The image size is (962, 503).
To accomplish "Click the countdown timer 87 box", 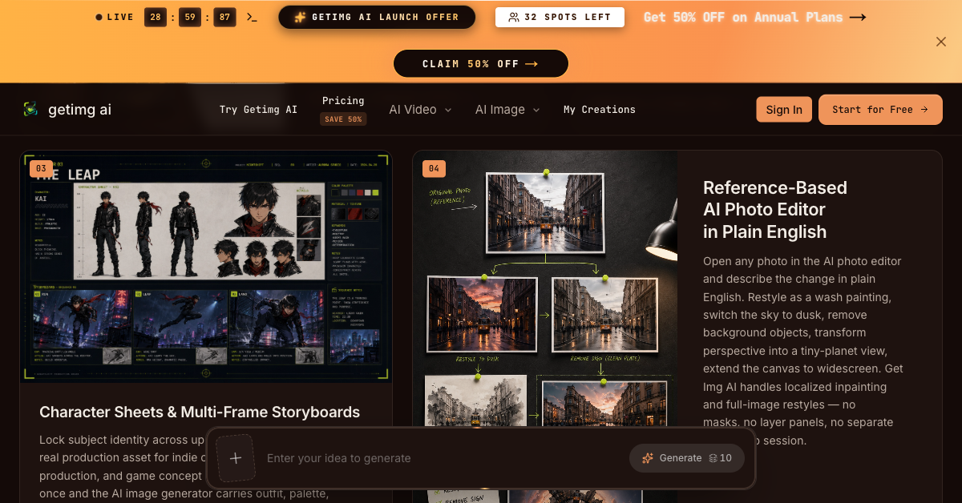I will (x=225, y=17).
